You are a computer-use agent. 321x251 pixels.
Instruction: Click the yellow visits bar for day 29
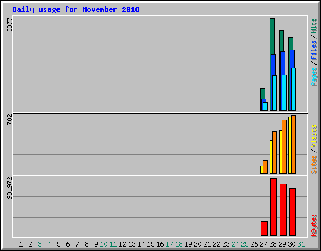point(280,152)
